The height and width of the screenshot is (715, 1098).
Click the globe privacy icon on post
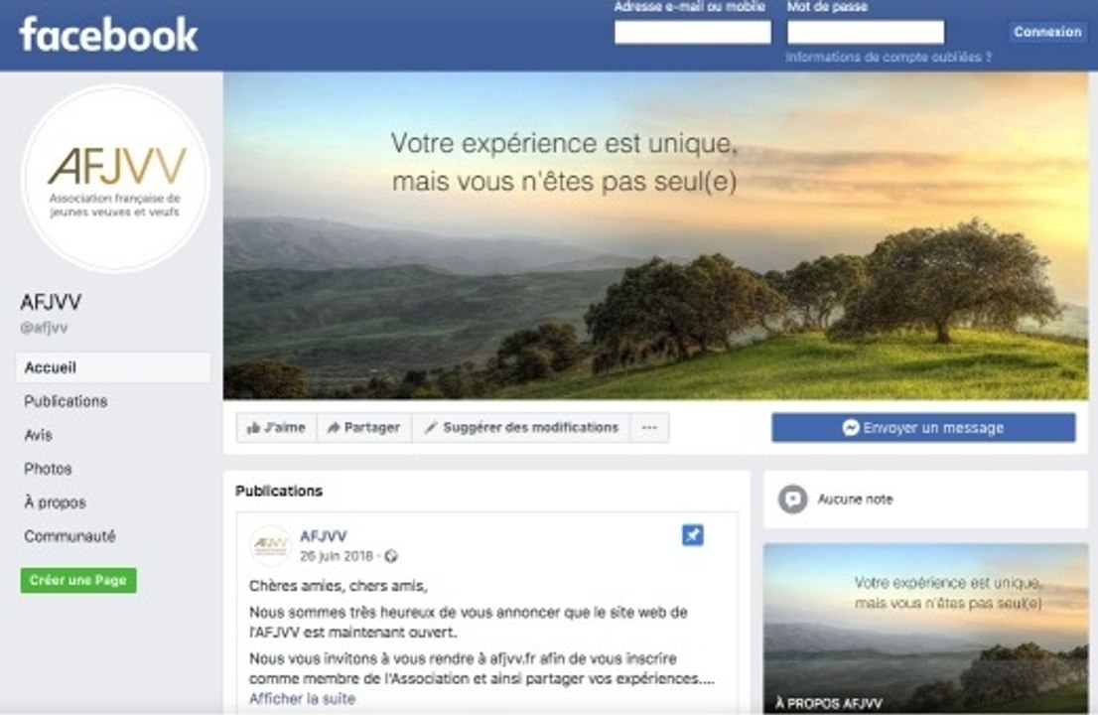tap(391, 556)
